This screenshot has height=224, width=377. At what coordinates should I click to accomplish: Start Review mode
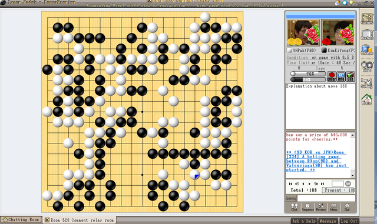320,207
